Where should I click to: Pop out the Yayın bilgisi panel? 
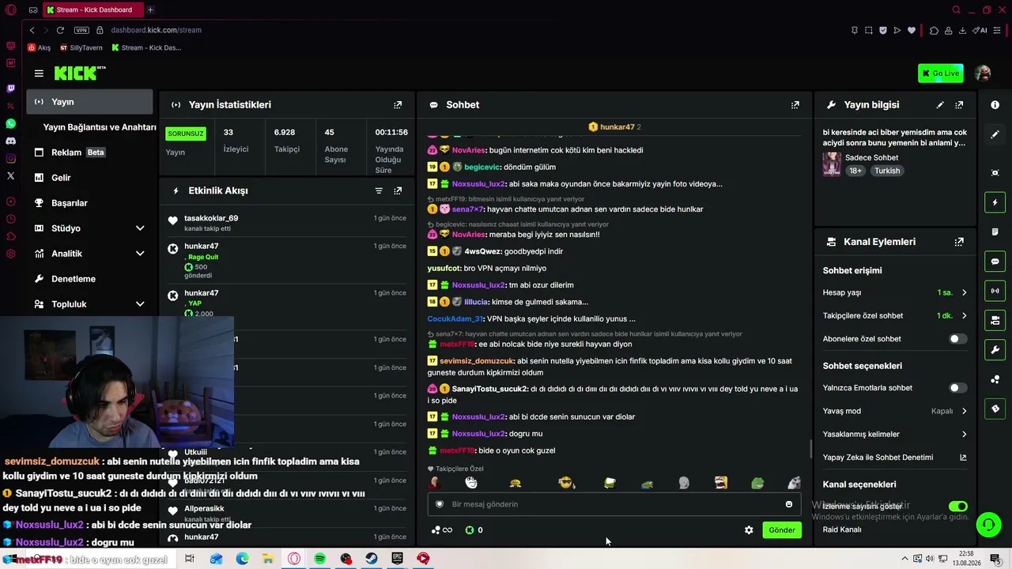coord(959,104)
